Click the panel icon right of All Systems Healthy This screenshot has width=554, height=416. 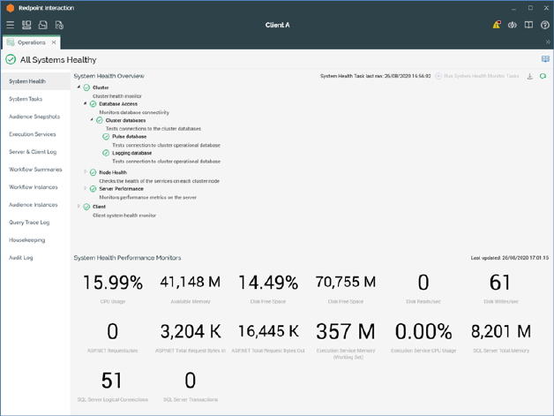coord(545,59)
